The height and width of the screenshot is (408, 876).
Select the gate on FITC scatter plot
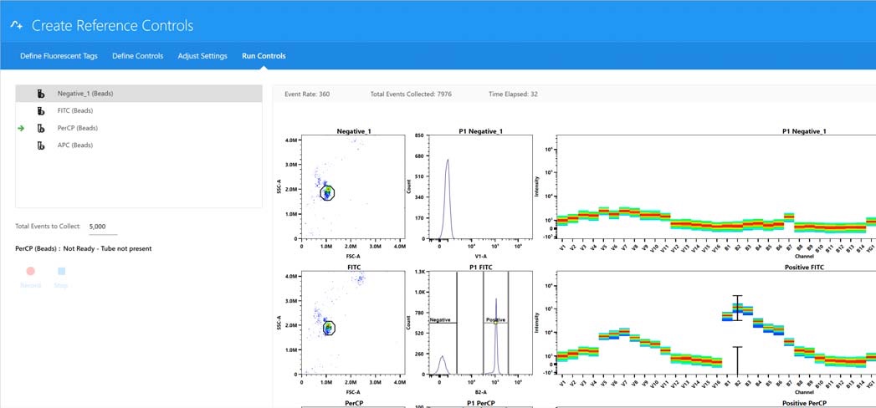(329, 328)
